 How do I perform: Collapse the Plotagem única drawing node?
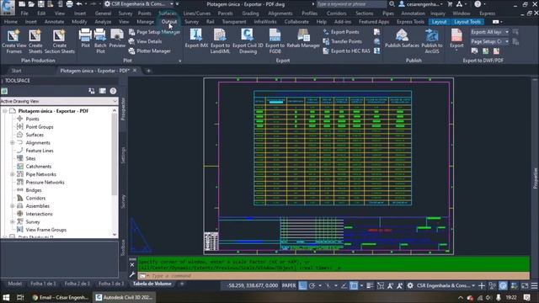click(x=5, y=111)
